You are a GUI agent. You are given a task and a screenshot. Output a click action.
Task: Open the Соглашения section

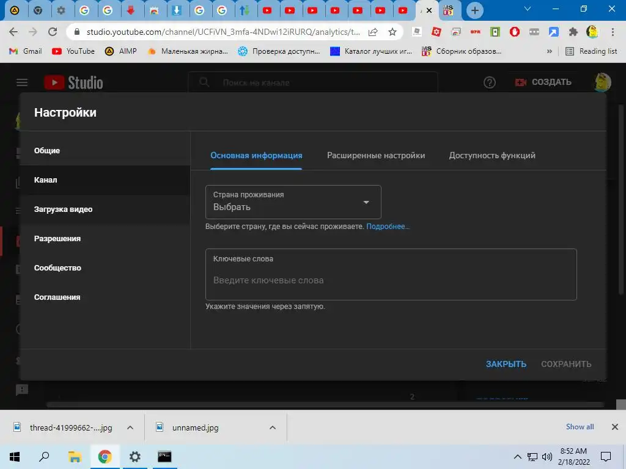(x=105, y=297)
